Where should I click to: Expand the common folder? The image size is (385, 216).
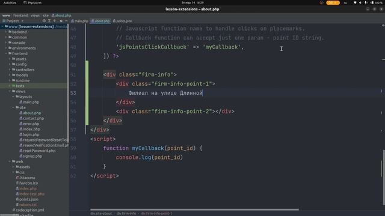(6, 37)
